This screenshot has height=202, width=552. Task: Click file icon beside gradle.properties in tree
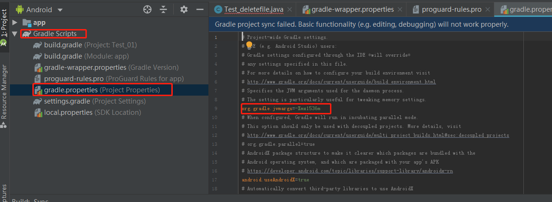coord(38,90)
